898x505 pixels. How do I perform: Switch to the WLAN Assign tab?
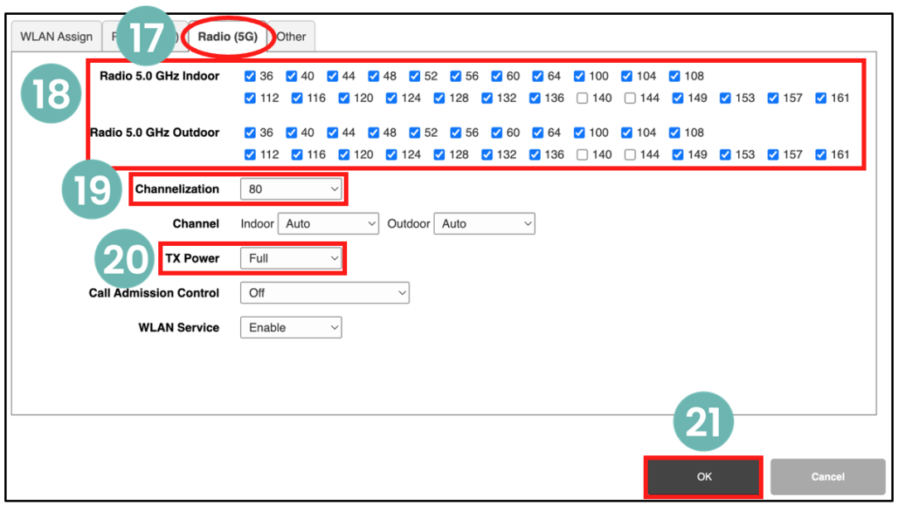click(x=56, y=36)
